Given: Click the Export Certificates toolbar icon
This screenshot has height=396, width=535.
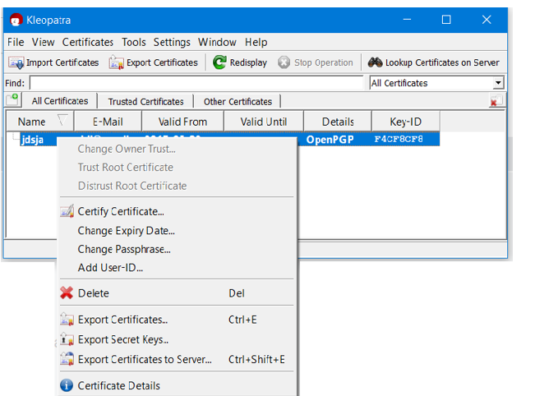Looking at the screenshot, I should point(117,62).
